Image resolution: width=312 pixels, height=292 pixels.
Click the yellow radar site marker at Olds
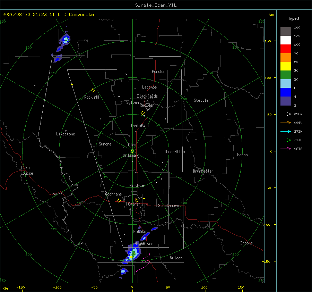point(132,151)
